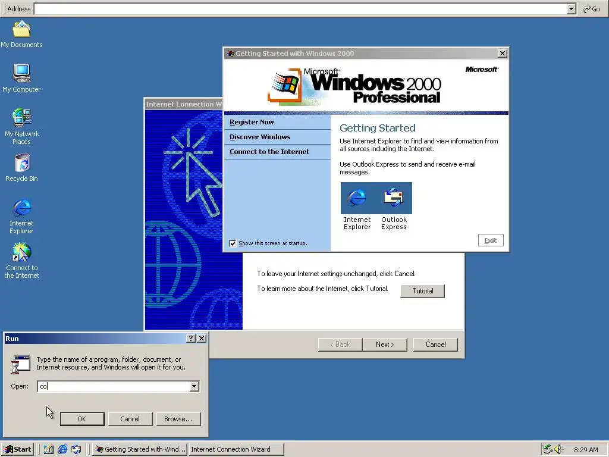
Task: Click the taskbar clock showing 8:29 AM
Action: (586, 450)
